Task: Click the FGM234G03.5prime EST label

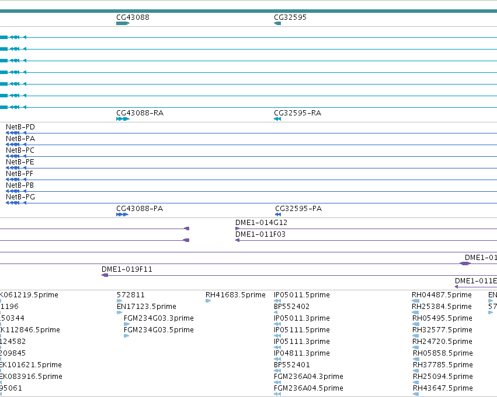Action: [159, 330]
